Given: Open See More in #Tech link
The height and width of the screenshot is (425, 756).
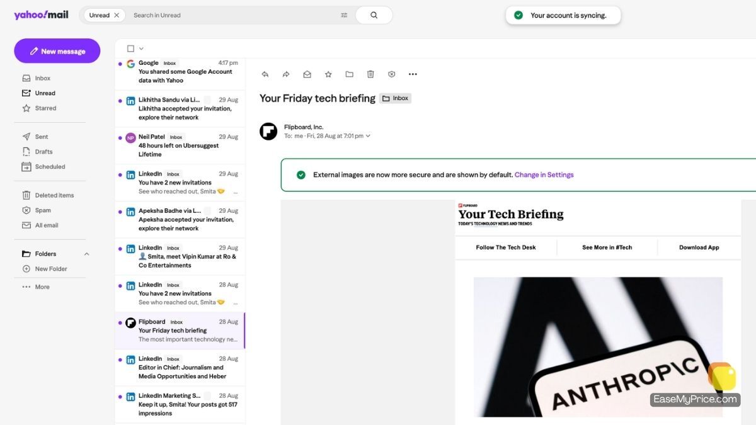Looking at the screenshot, I should click(x=607, y=247).
